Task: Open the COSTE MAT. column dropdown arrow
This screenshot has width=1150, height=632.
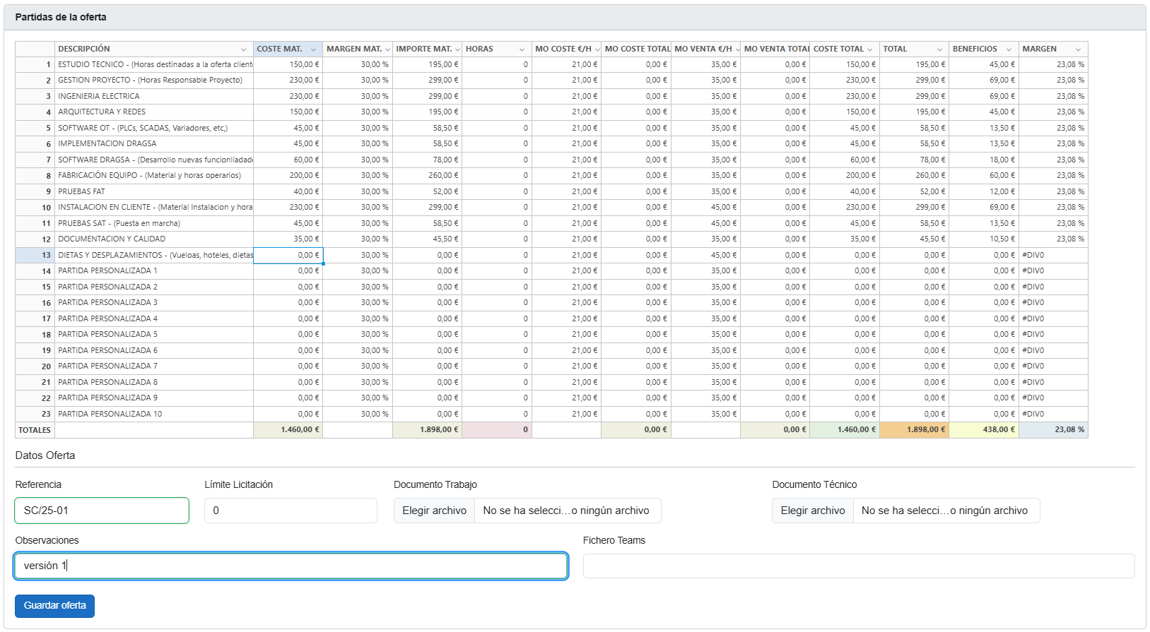Action: click(313, 49)
